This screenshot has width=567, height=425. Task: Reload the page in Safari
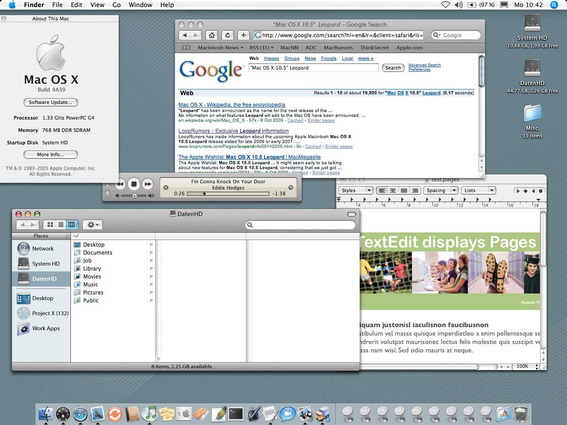228,35
